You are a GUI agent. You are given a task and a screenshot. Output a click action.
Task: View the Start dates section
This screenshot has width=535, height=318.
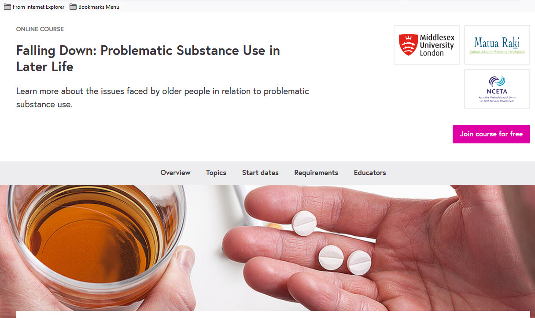[x=260, y=173]
